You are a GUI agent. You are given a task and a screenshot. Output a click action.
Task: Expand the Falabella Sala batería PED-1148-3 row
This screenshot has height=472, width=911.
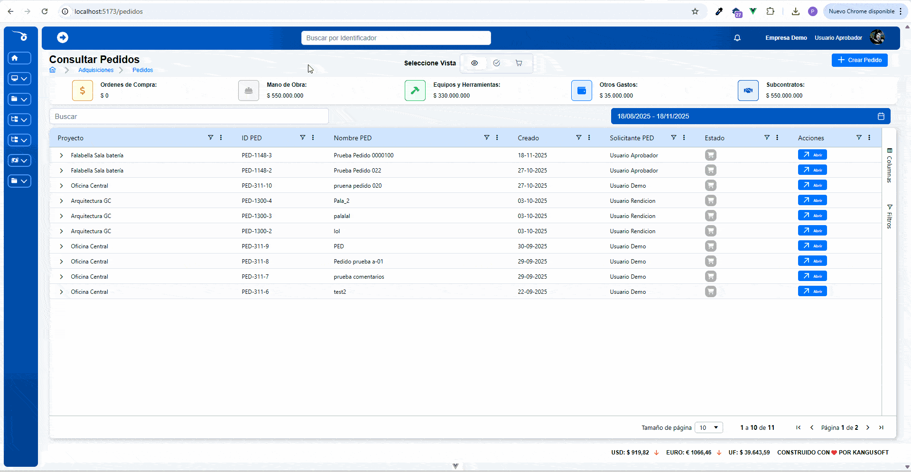61,155
